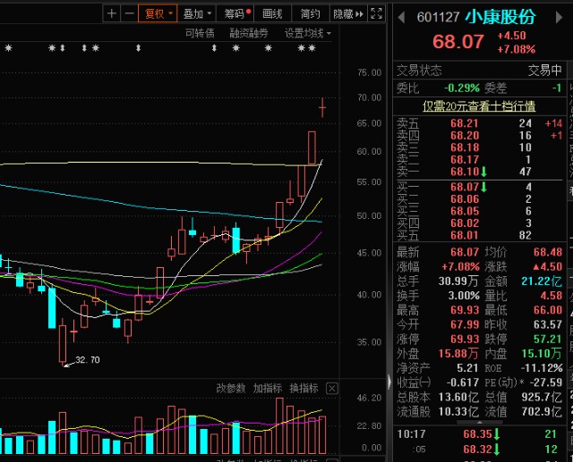This screenshot has height=462, width=573.
Task: Close the volume indicator panel with X
Action: point(332,388)
